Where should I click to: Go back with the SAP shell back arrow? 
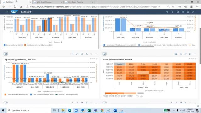click(8, 12)
